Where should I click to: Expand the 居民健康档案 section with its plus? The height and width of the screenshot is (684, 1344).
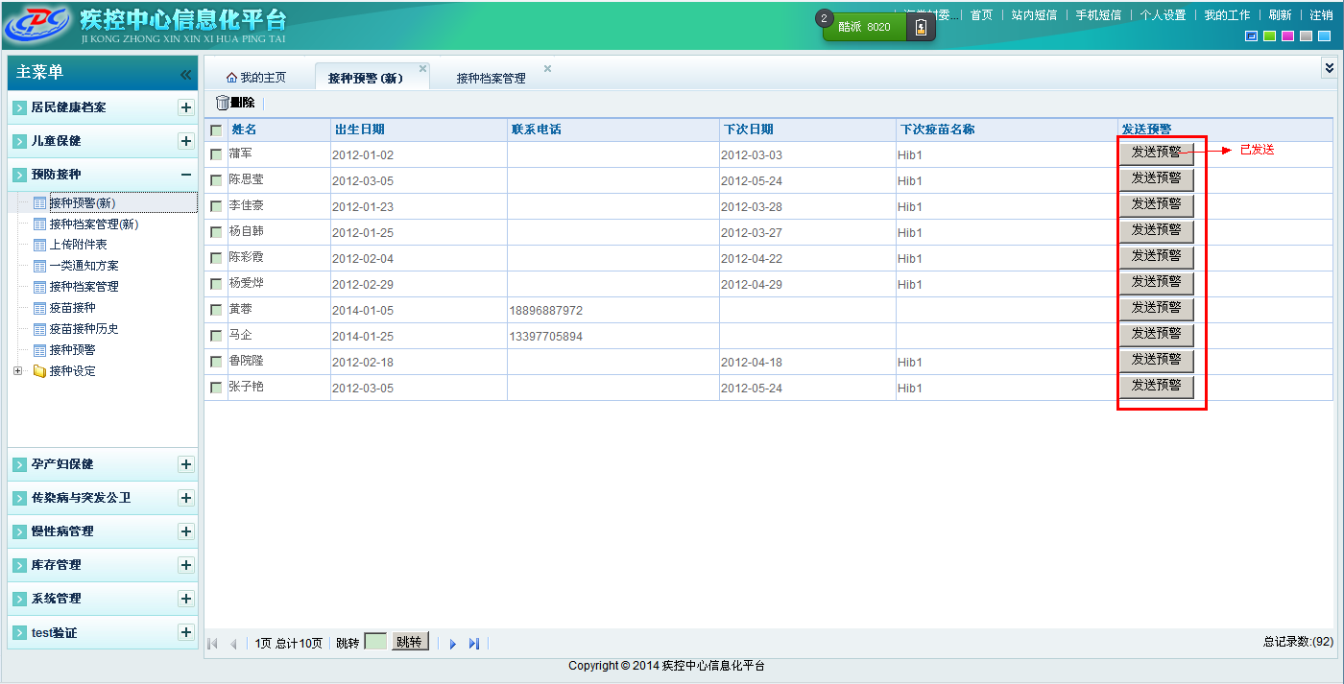(186, 107)
